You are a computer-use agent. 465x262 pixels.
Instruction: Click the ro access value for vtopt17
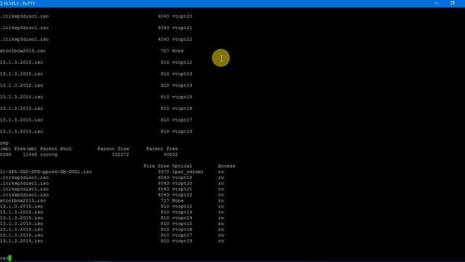pos(221,235)
